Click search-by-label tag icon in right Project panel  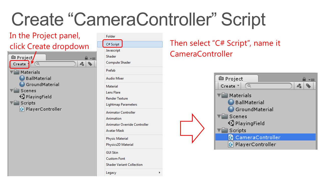coord(308,86)
